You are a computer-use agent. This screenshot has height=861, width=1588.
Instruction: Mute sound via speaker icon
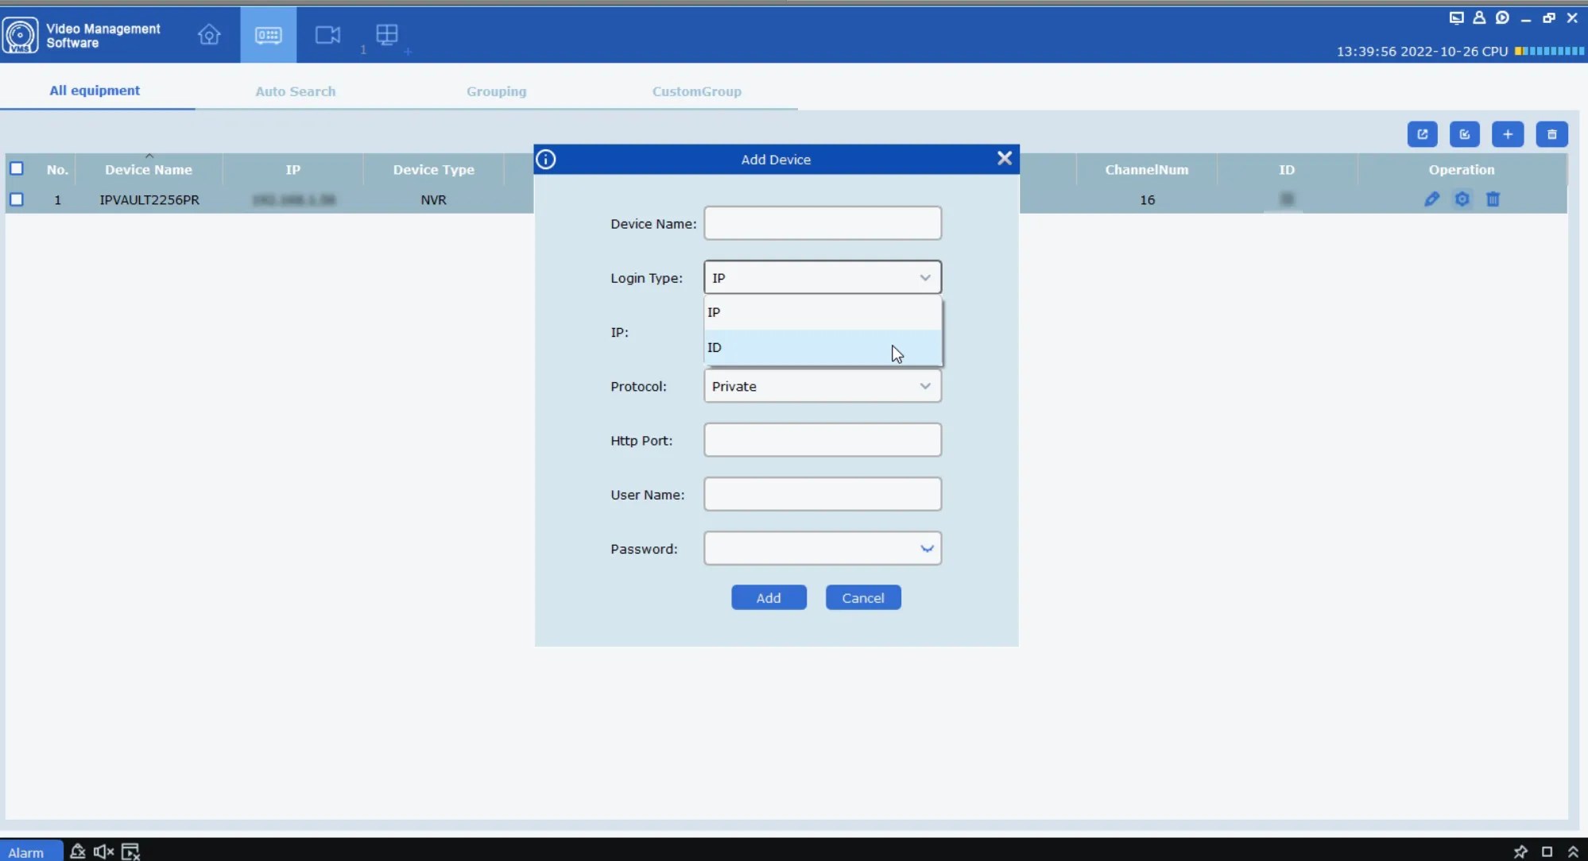[x=103, y=851]
